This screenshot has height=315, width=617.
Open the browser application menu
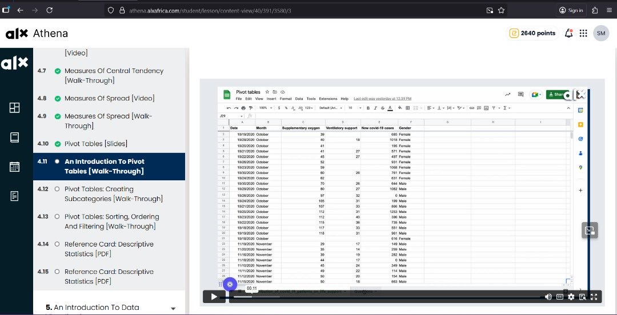(x=610, y=11)
